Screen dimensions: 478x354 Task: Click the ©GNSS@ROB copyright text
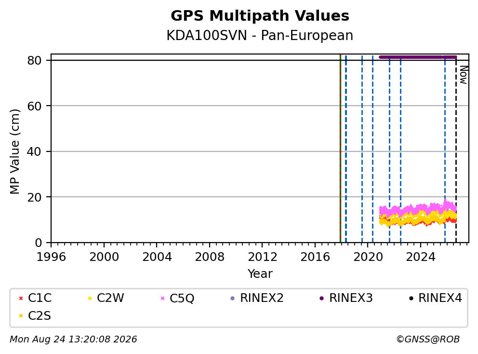[428, 340]
